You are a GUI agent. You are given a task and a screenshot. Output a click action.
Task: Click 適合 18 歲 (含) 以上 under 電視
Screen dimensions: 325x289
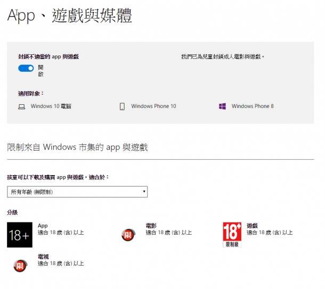point(61,263)
